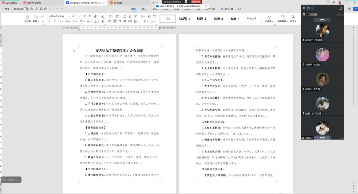Click the Format Painter (格式刷) icon
This screenshot has height=194, width=358.
(28, 17)
